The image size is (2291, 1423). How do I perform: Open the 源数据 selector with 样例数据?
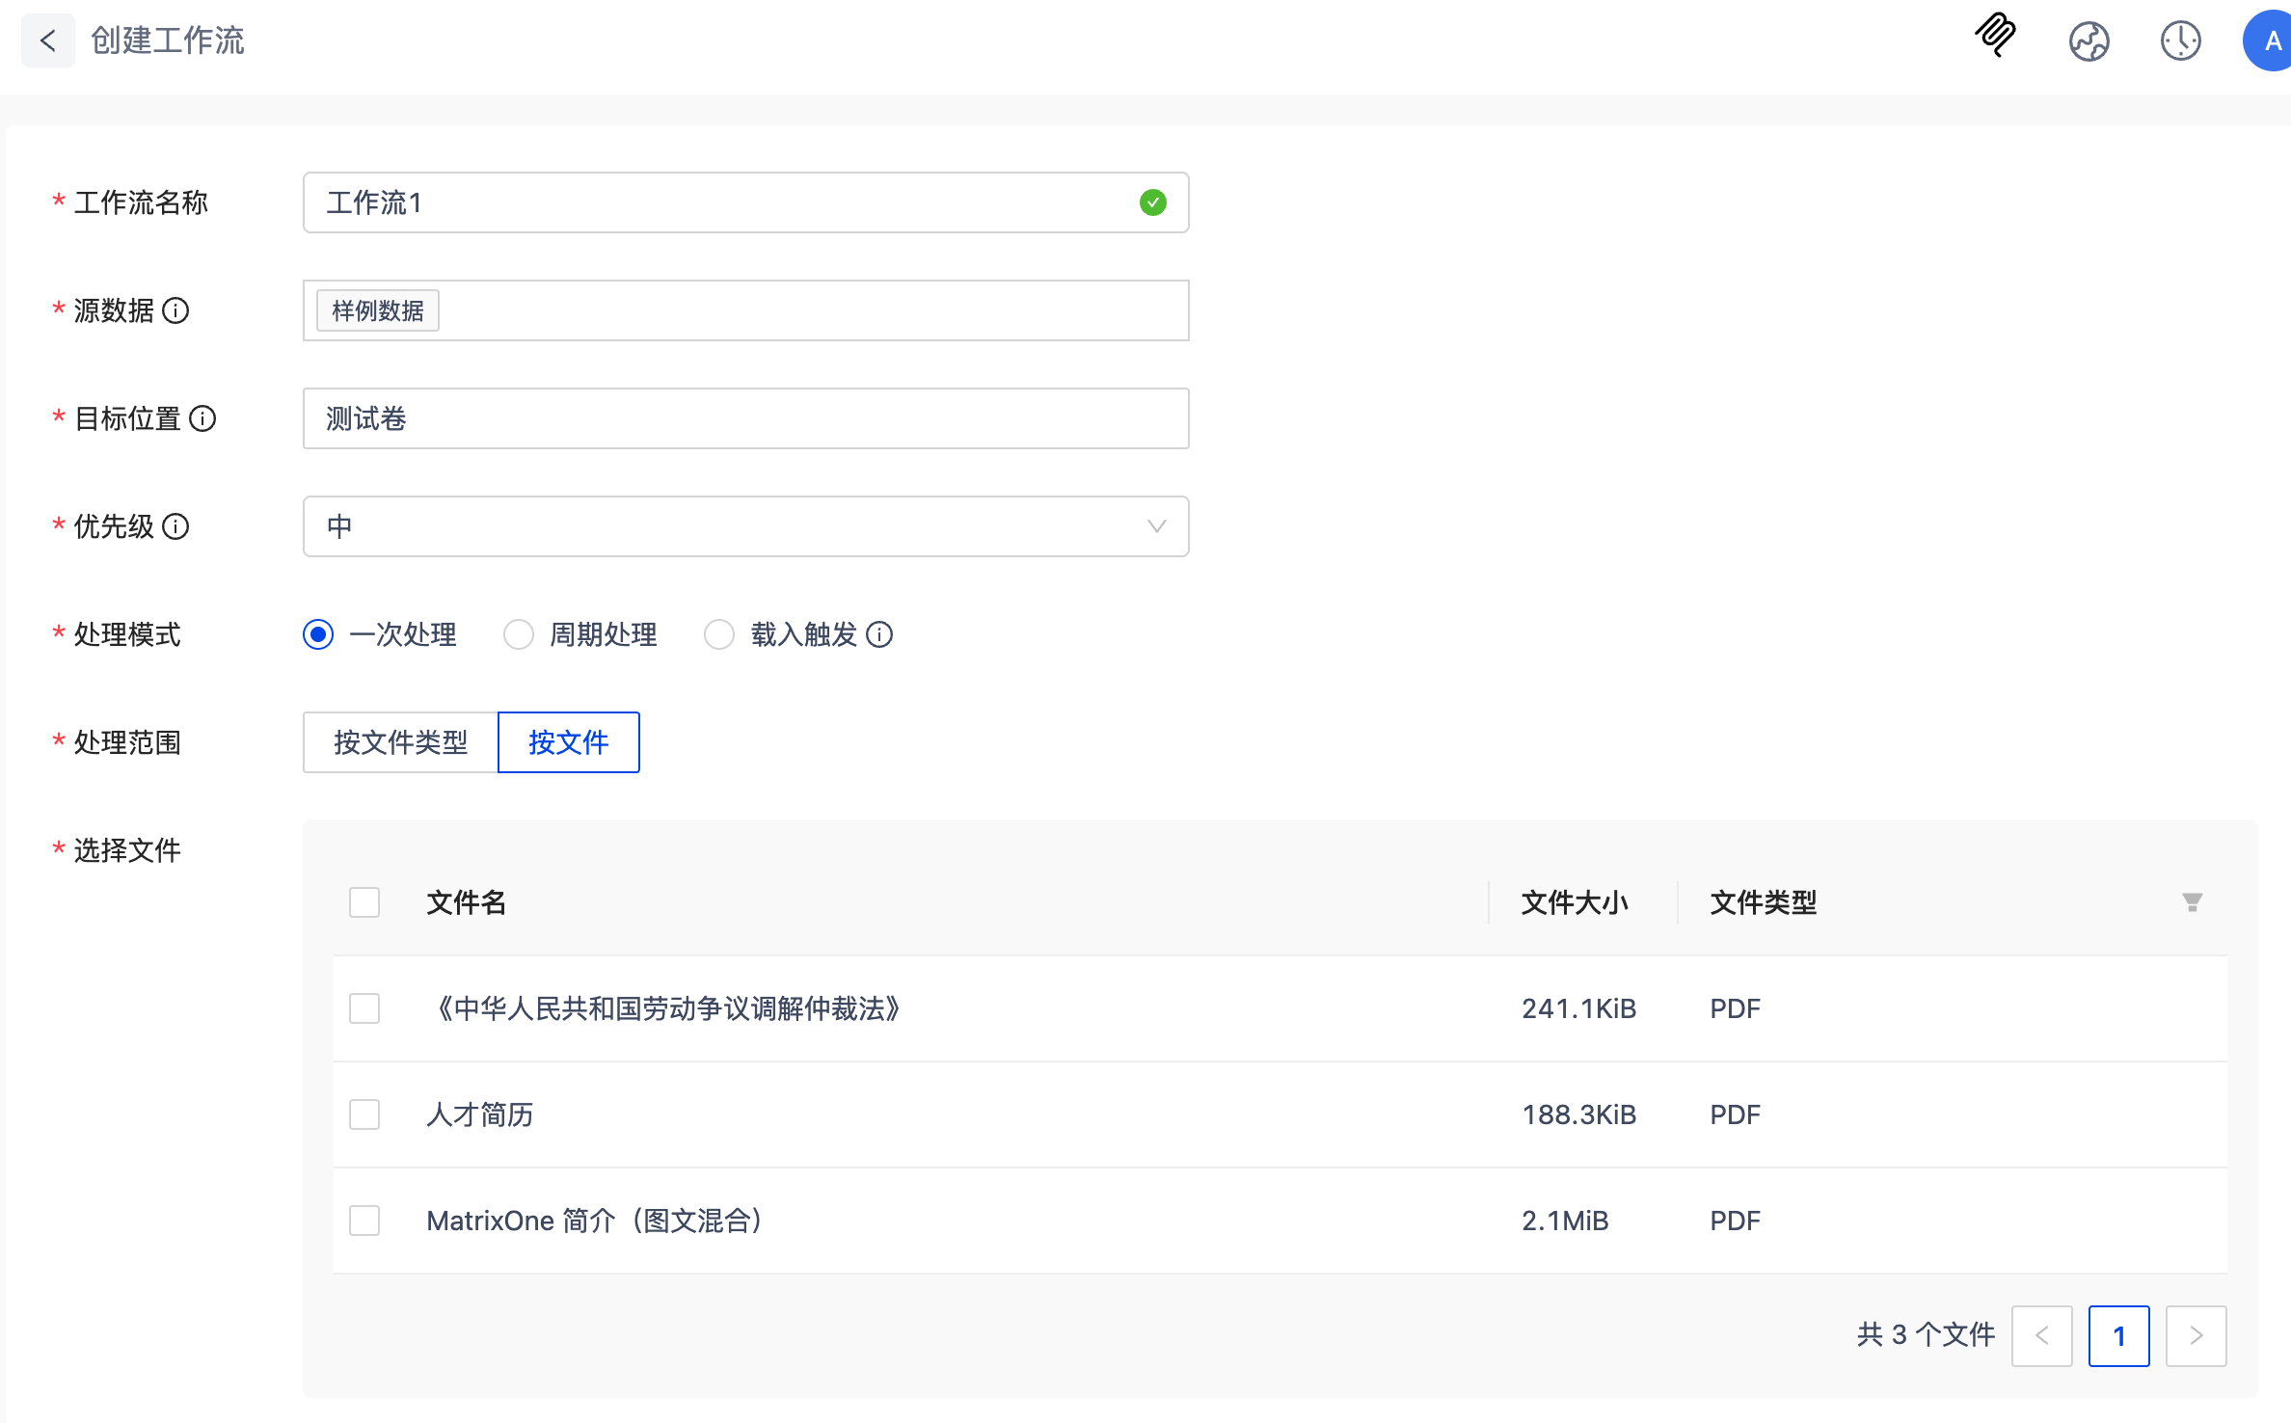(x=771, y=310)
